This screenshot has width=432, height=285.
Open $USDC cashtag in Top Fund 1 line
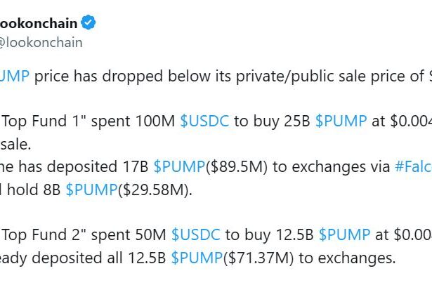pyautogui.click(x=204, y=121)
